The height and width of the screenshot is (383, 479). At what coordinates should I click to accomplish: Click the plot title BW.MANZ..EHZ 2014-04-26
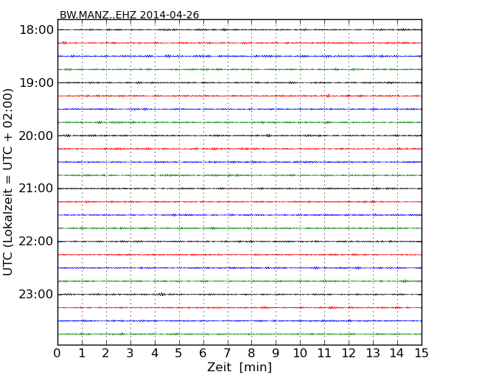[129, 15]
